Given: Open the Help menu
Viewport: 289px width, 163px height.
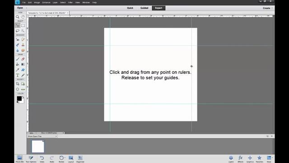Looking at the screenshot, I should coord(94,3).
